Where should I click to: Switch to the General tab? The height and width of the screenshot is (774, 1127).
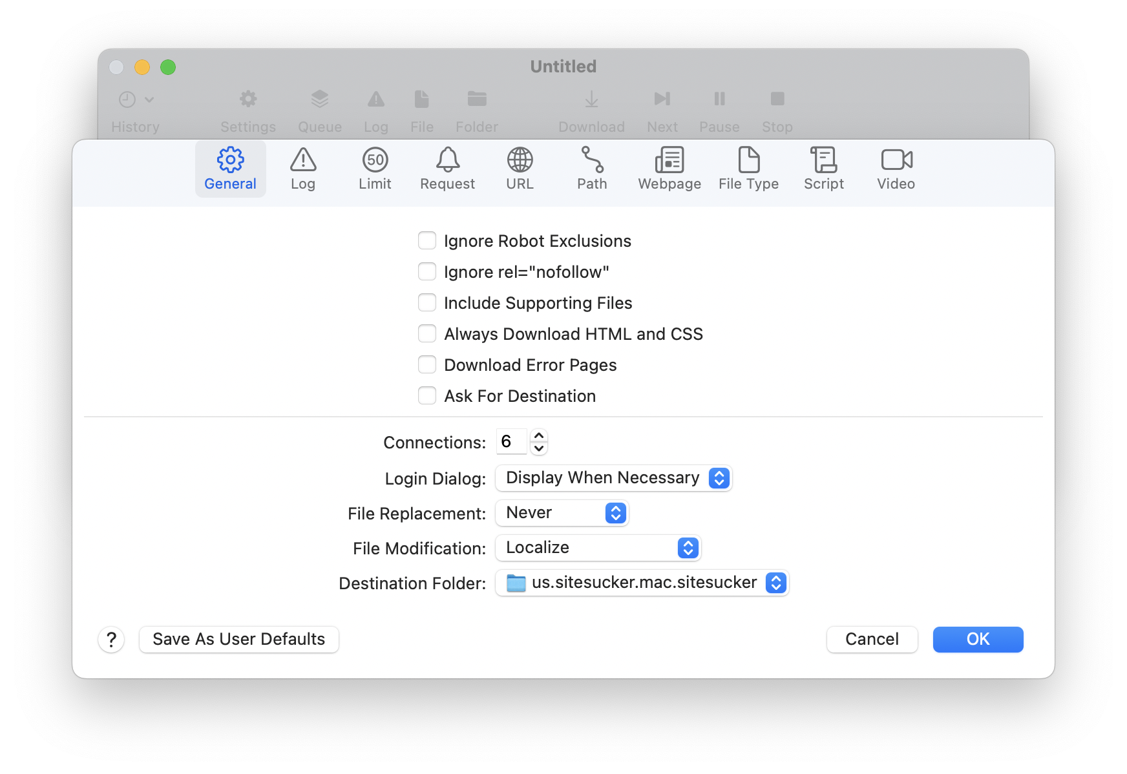pos(230,168)
